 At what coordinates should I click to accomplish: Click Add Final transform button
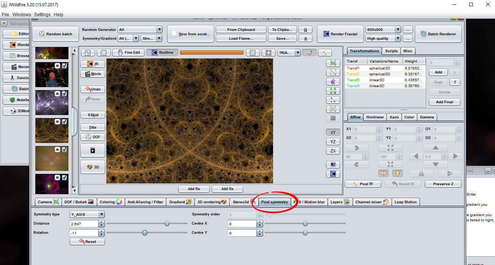(445, 102)
